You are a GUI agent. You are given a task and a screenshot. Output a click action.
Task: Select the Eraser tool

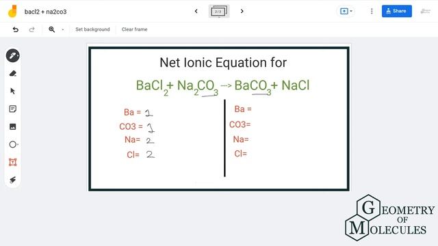pos(13,73)
